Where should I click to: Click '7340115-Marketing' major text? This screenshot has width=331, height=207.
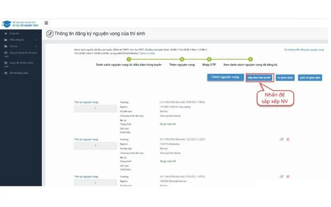170,144
